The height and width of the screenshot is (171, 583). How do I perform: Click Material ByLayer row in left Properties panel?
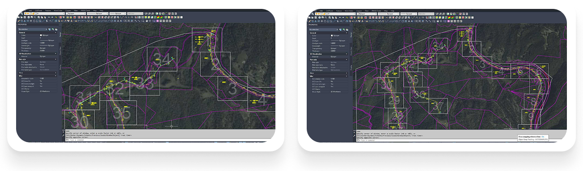point(38,56)
